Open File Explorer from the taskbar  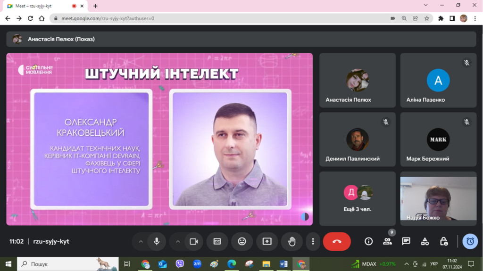pyautogui.click(x=266, y=264)
